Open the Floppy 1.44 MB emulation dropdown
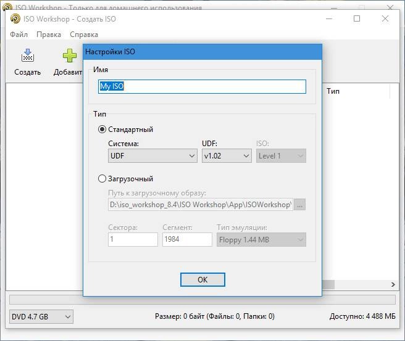 [261, 240]
